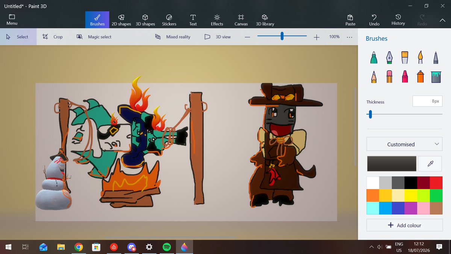Toggle 3D view

218,37
